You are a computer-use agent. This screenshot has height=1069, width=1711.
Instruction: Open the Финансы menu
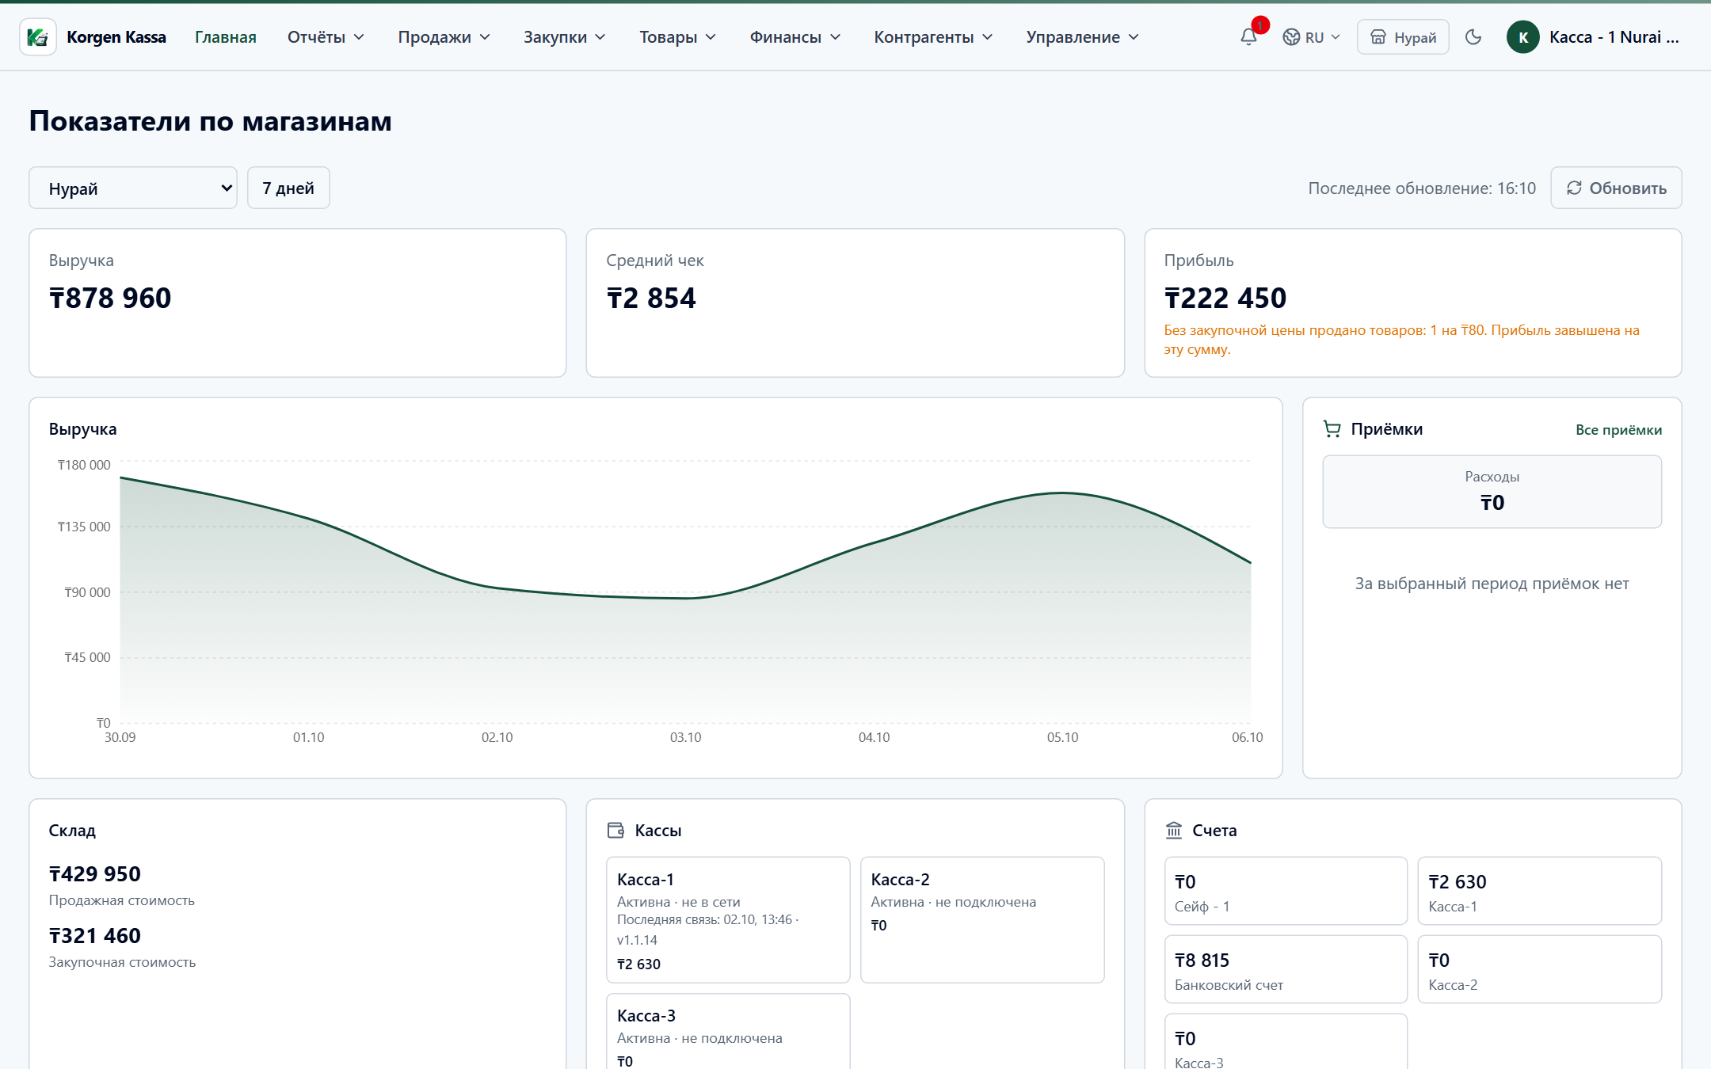click(x=795, y=37)
